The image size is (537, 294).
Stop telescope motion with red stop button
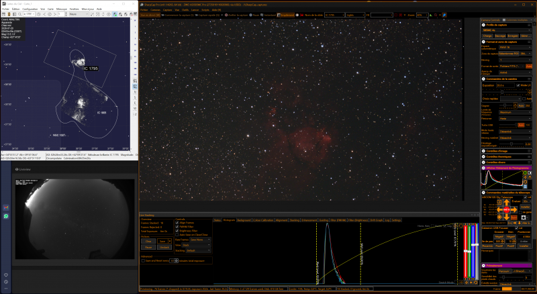[x=507, y=209]
